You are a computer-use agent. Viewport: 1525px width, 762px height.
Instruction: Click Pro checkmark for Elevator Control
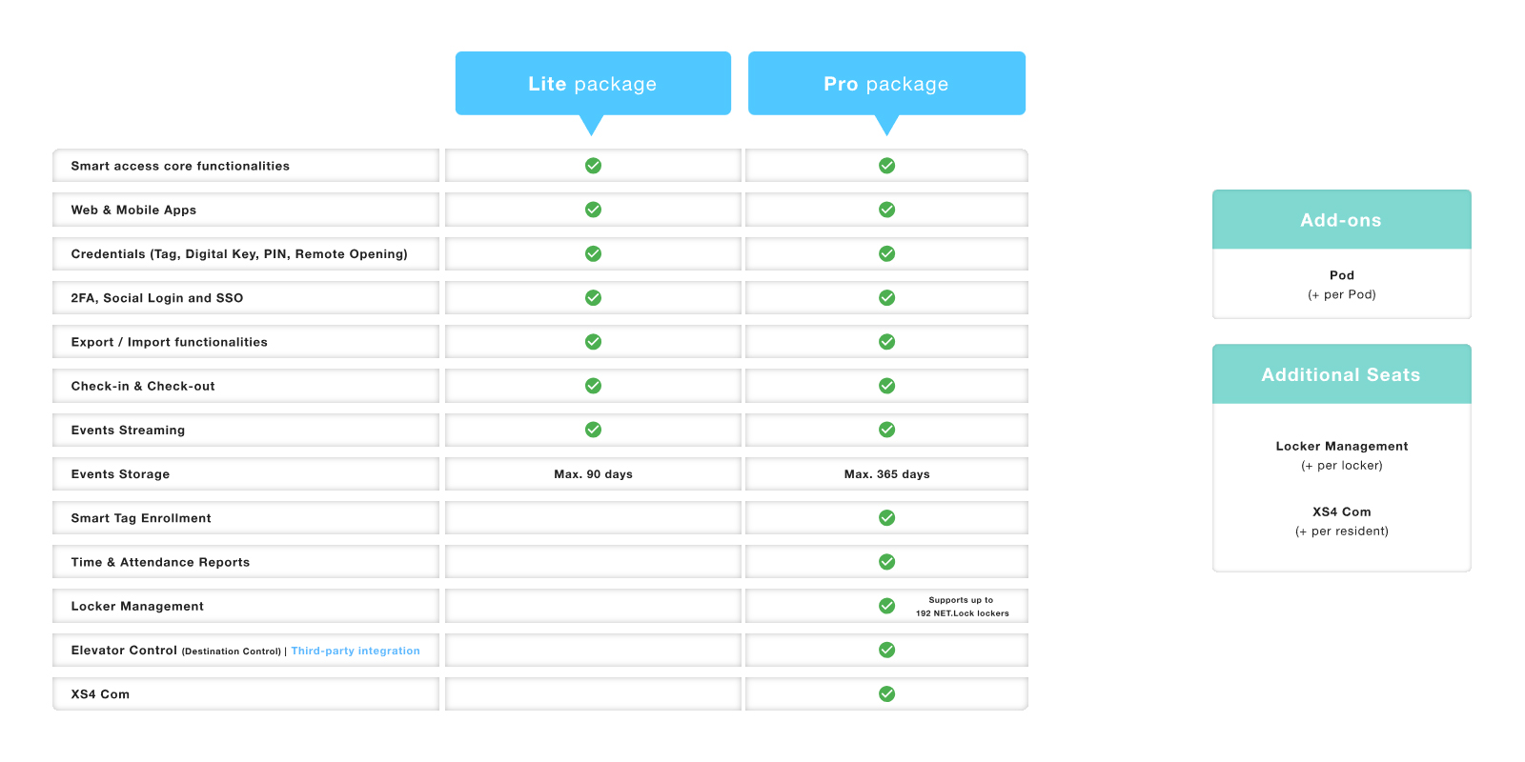tap(886, 650)
